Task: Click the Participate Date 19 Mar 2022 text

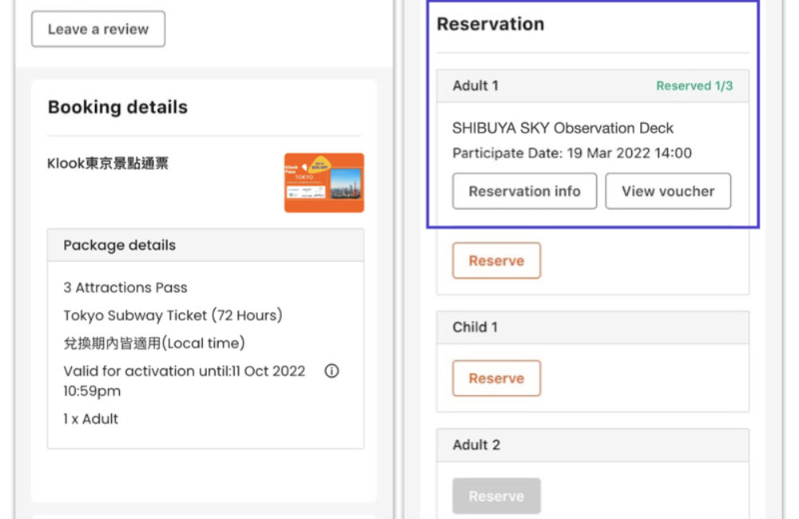Action: [x=571, y=153]
